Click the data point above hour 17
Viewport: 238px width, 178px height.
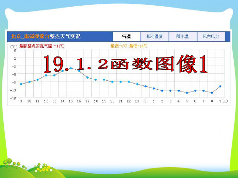click(88, 77)
